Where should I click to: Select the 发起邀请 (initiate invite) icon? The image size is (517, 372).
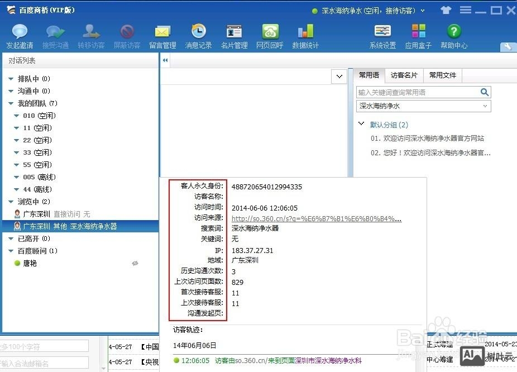coord(20,35)
